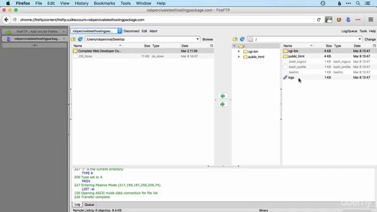Open the Firefox hamburger menu
Image resolution: width=377 pixels, height=212 pixels.
[x=371, y=19]
